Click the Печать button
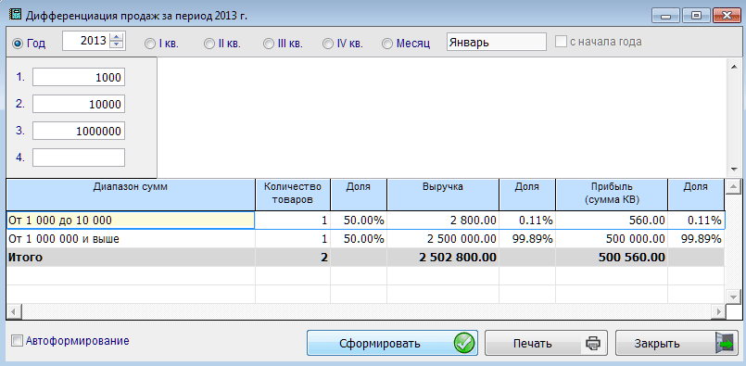The height and width of the screenshot is (366, 746). coord(546,343)
